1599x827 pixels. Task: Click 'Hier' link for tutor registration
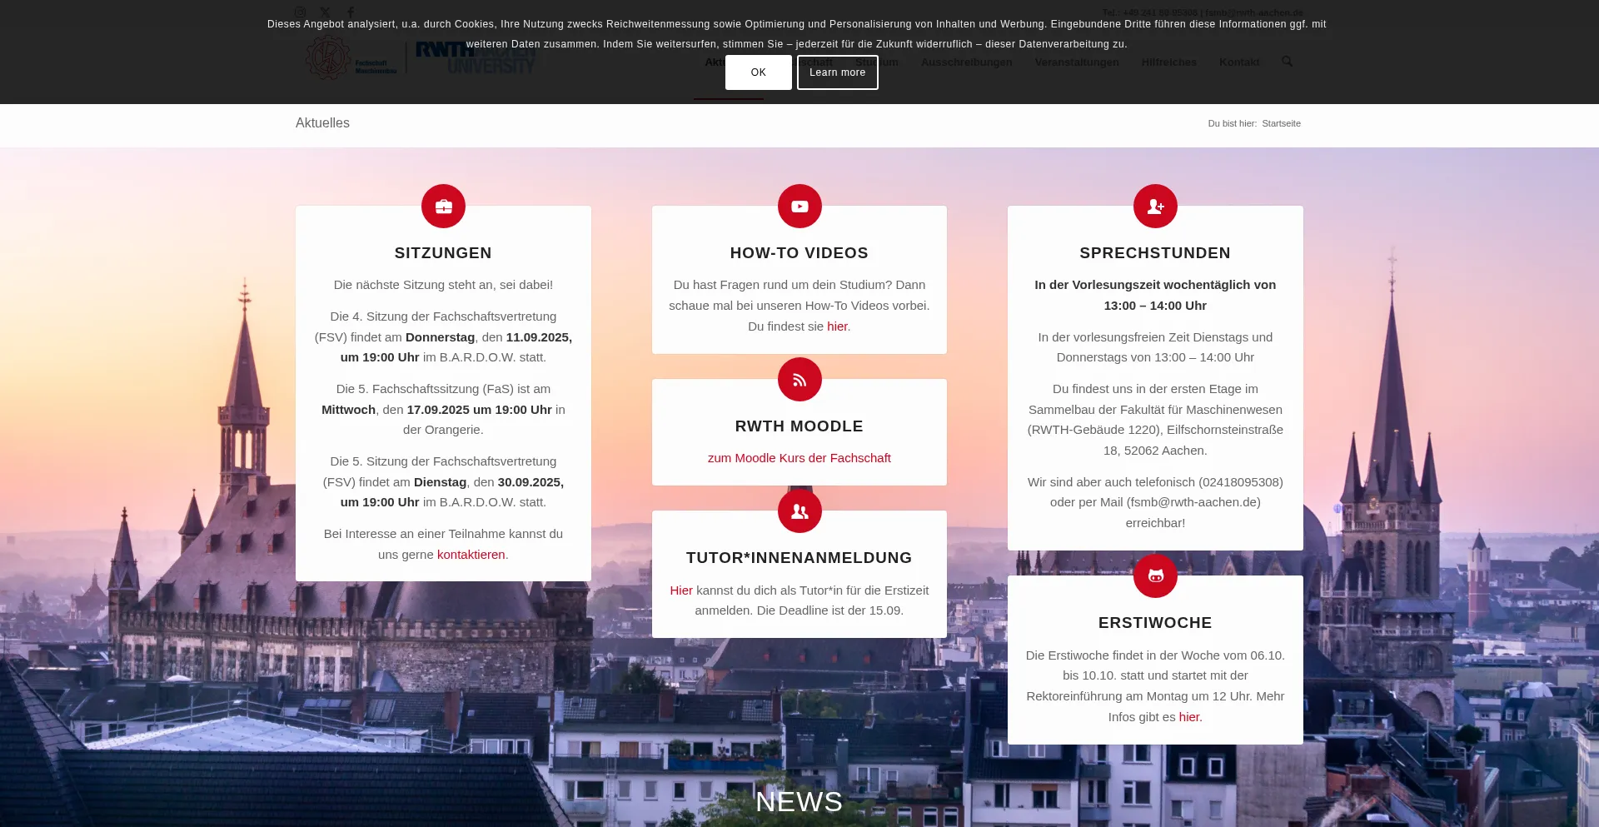click(681, 590)
